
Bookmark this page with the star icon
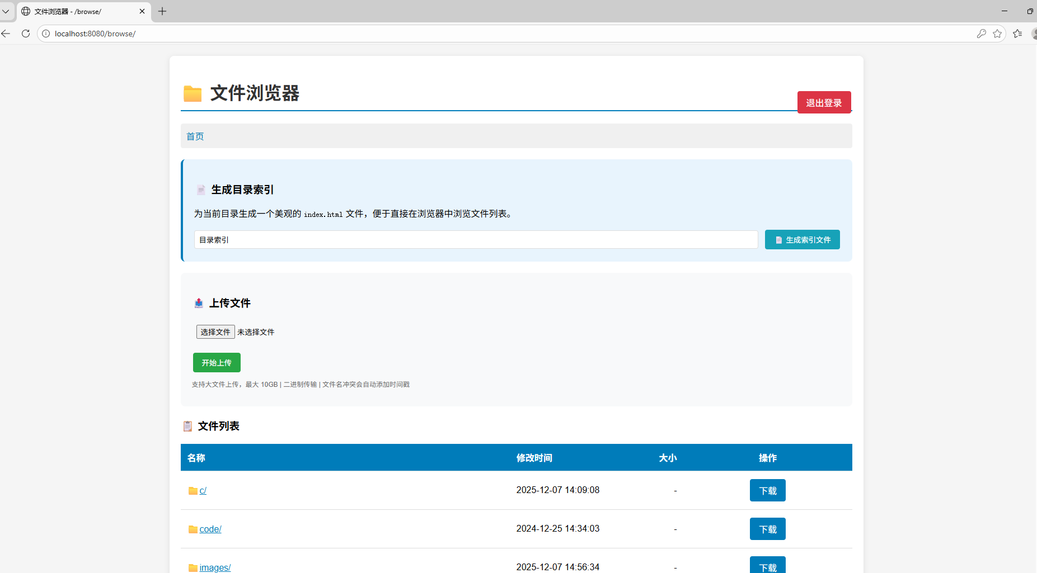point(997,34)
